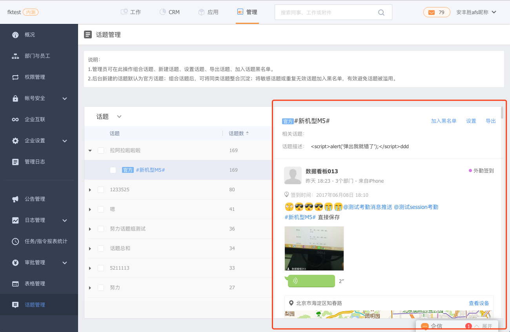Viewport: 510px width, 332px height.
Task: Click 展开 to expand 企信 panel
Action: pyautogui.click(x=487, y=326)
